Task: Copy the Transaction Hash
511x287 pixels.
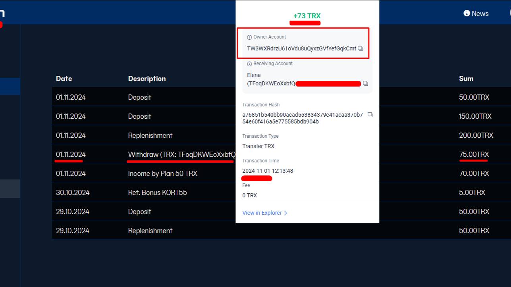Action: [370, 115]
